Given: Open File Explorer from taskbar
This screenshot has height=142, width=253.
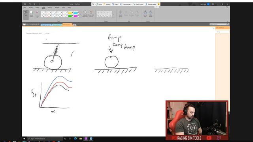Looking at the screenshot, I should [x=81, y=138].
